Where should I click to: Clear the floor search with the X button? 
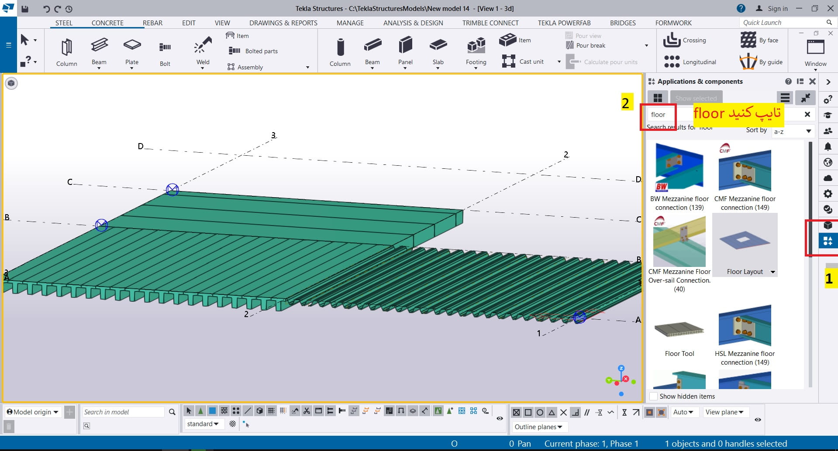(x=807, y=114)
